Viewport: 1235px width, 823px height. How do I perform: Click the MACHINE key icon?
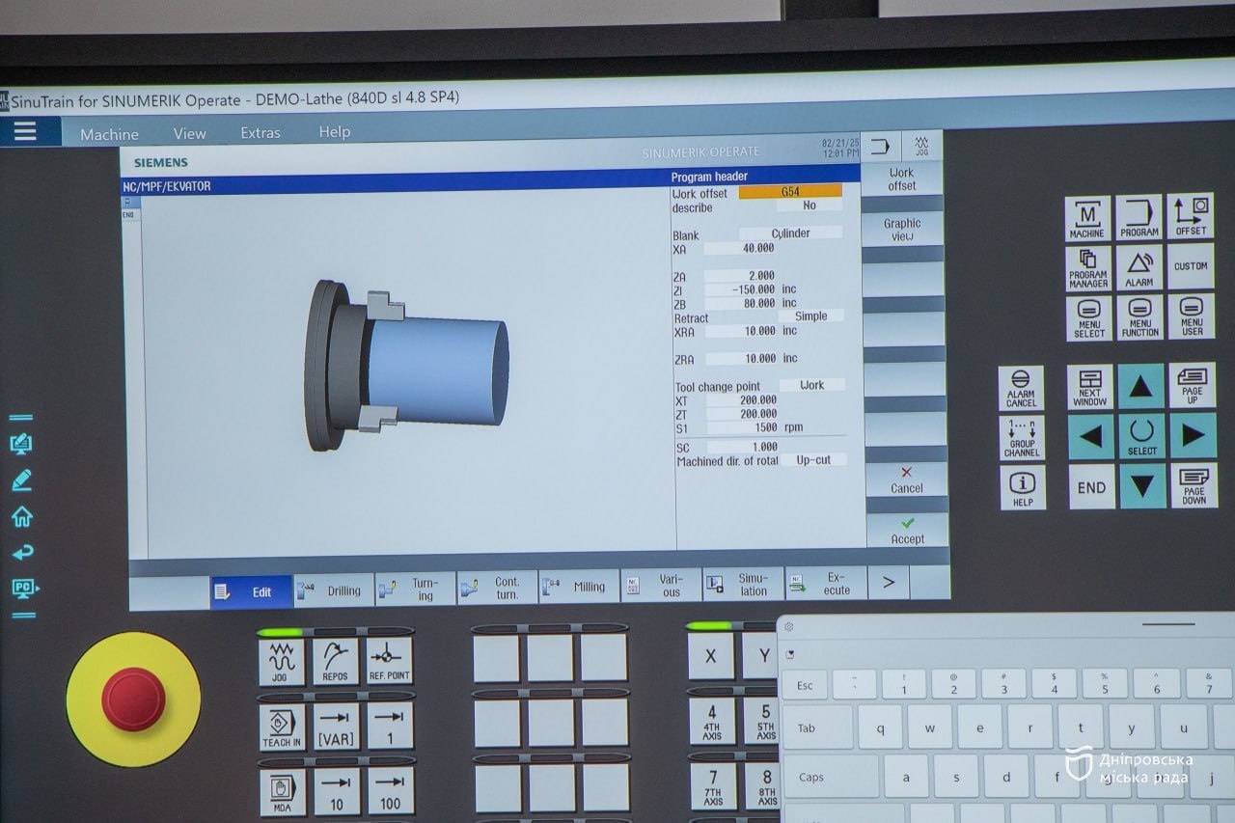1087,218
